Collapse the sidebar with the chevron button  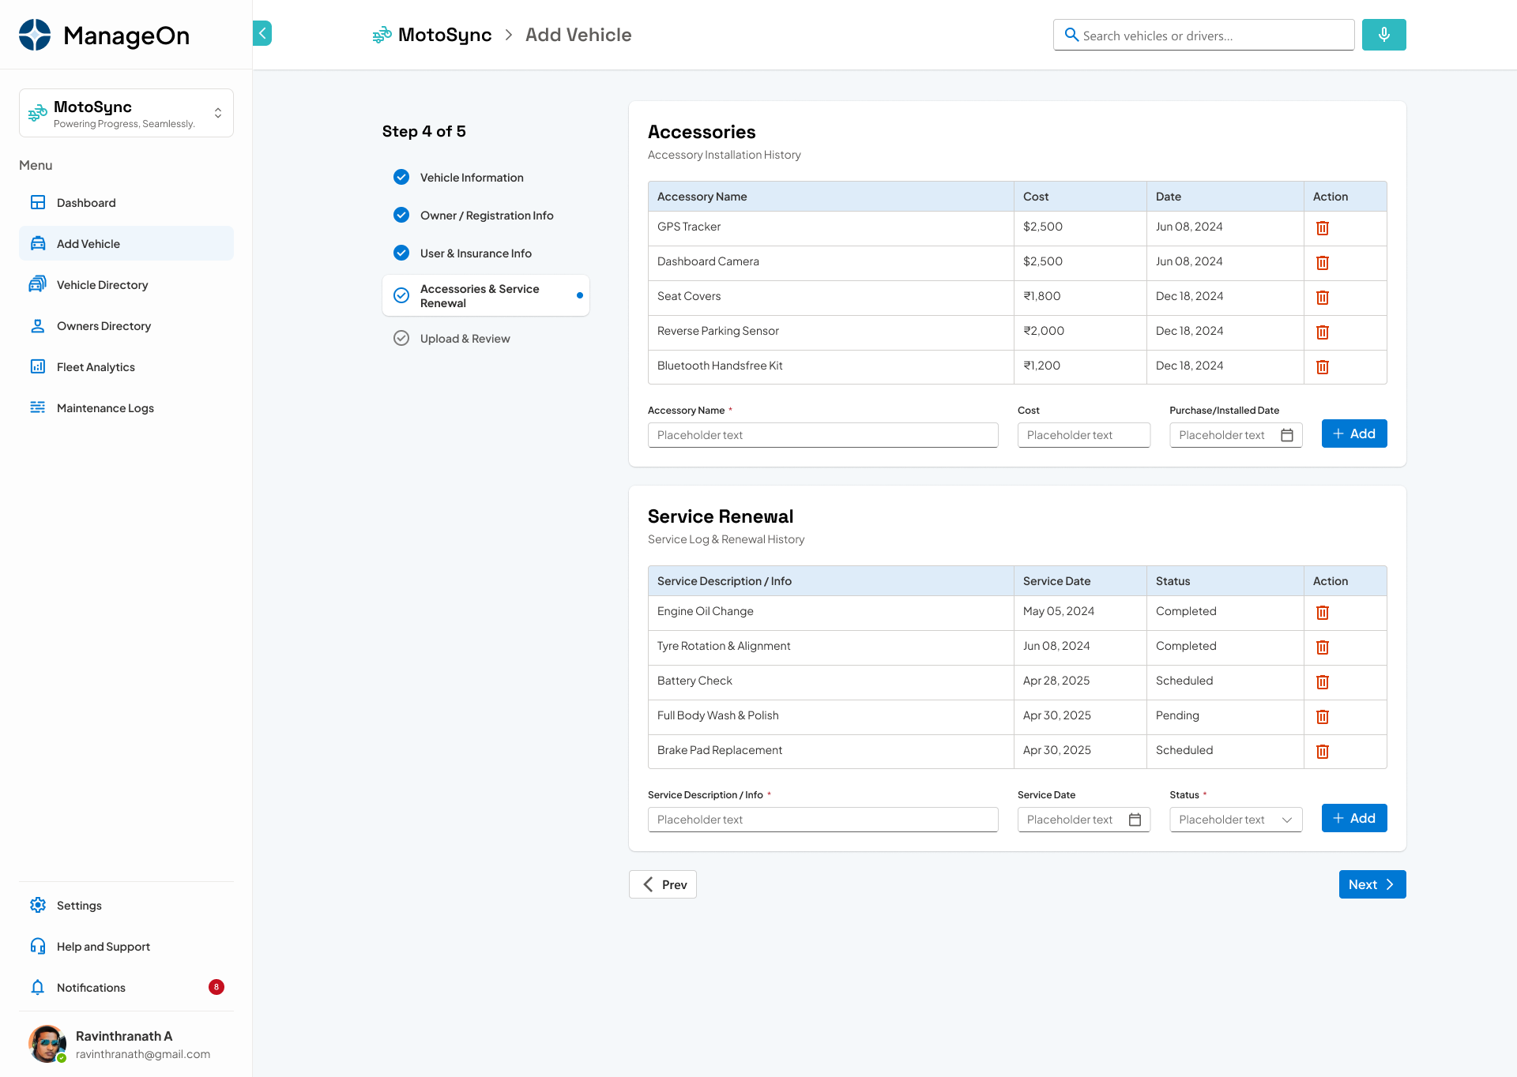pyautogui.click(x=262, y=33)
